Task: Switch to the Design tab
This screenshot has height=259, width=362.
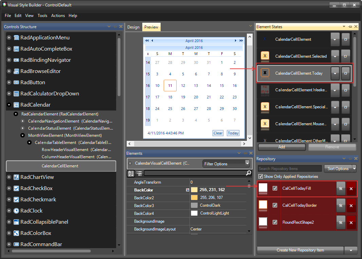Action: point(133,27)
